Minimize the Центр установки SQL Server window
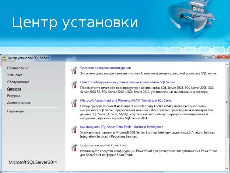This screenshot has height=173, width=230. point(206,57)
